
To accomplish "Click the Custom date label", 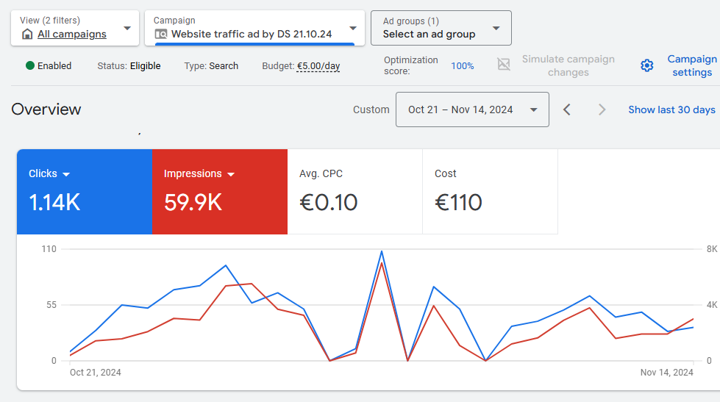I will click(x=371, y=110).
